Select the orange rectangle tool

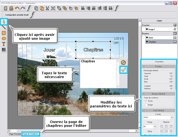coord(4,33)
